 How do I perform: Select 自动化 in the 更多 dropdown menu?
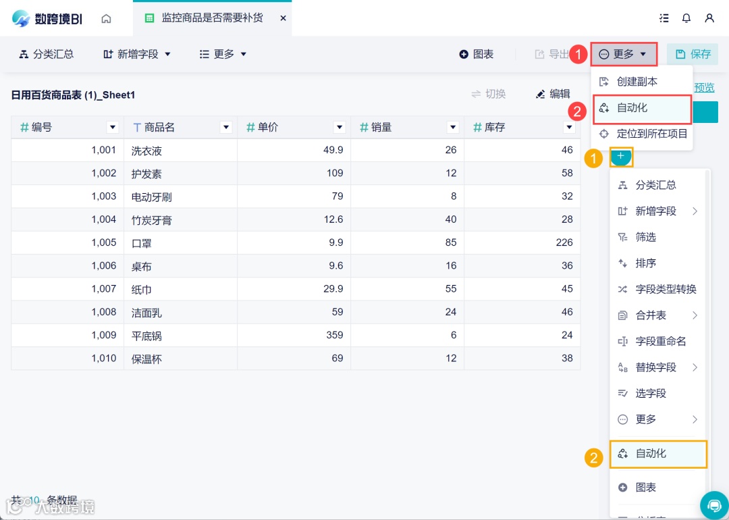642,108
